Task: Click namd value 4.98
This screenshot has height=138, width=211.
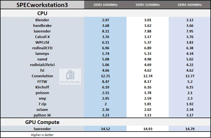Action: coord(148,59)
